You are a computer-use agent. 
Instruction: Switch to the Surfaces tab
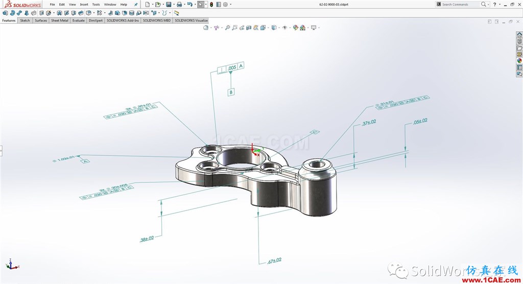click(41, 20)
